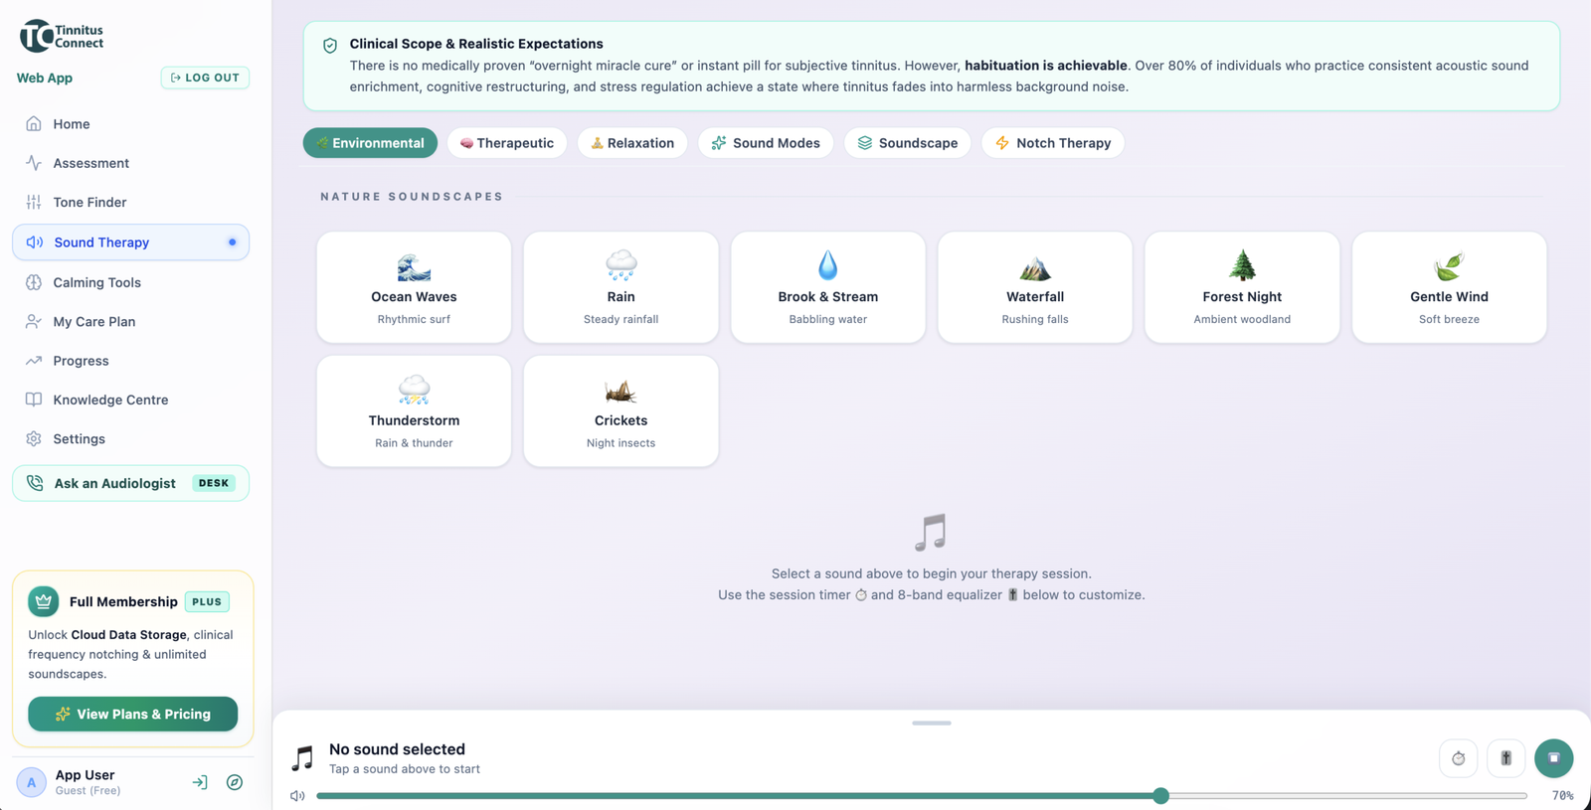Open My Care Plan
This screenshot has height=810, width=1591.
[130, 321]
